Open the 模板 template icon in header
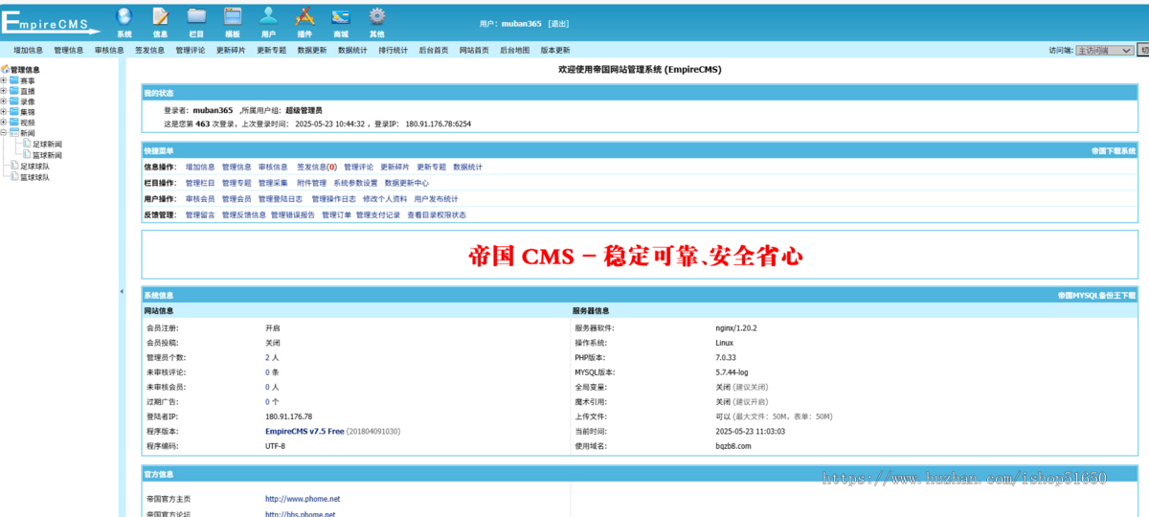The height and width of the screenshot is (517, 1149). [233, 16]
